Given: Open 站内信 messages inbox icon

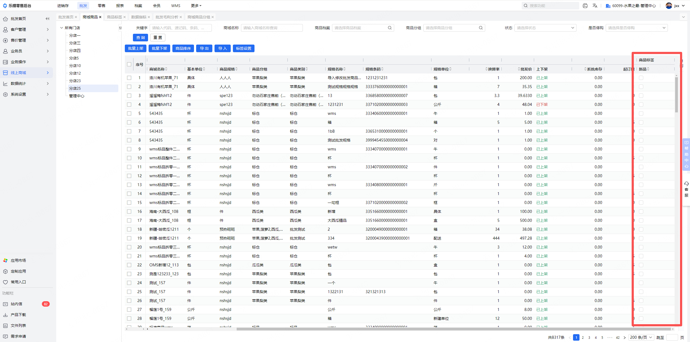Looking at the screenshot, I should pos(5,304).
